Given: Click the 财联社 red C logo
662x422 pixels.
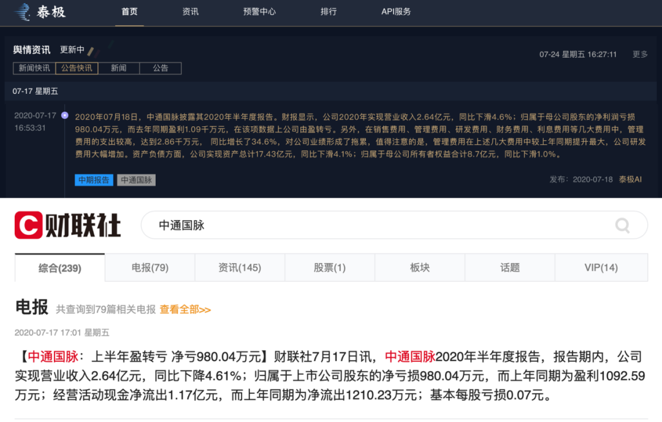Looking at the screenshot, I should point(28,225).
